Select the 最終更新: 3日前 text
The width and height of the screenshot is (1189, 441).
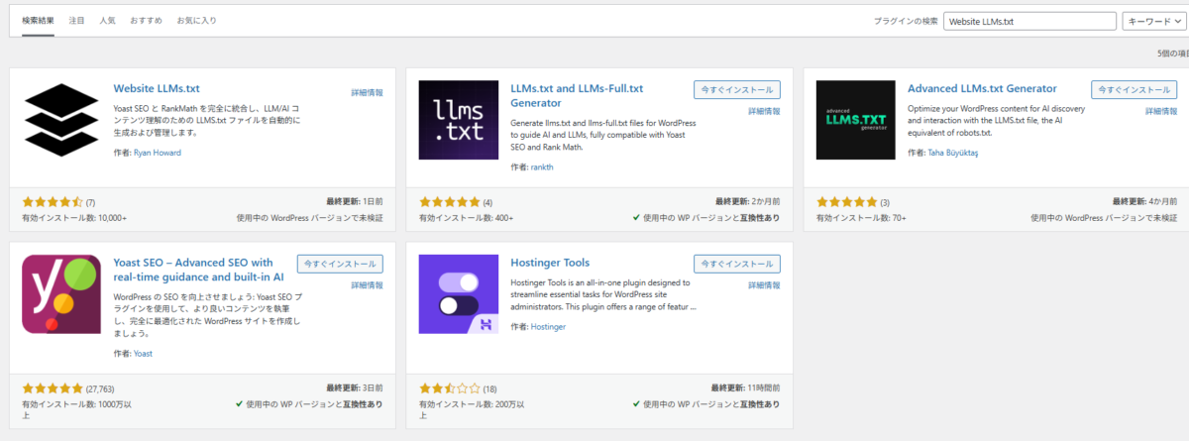(354, 387)
